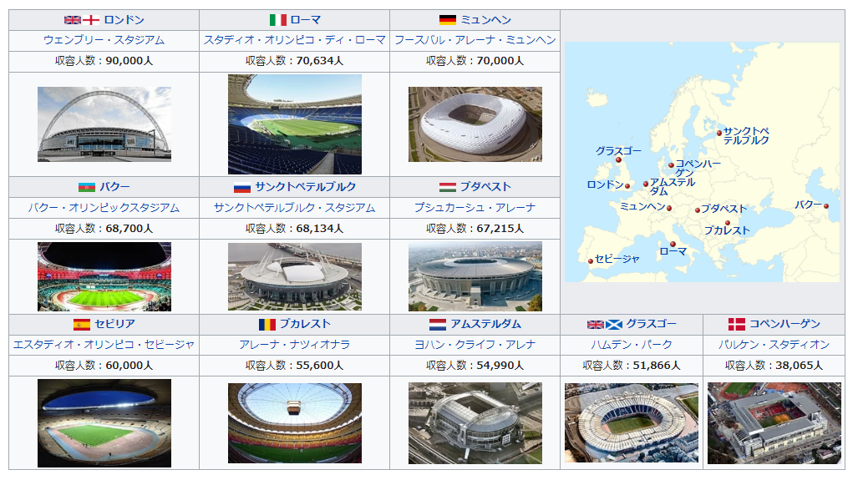Open the コペンハーゲン city header link
The height and width of the screenshot is (480, 858).
(784, 324)
